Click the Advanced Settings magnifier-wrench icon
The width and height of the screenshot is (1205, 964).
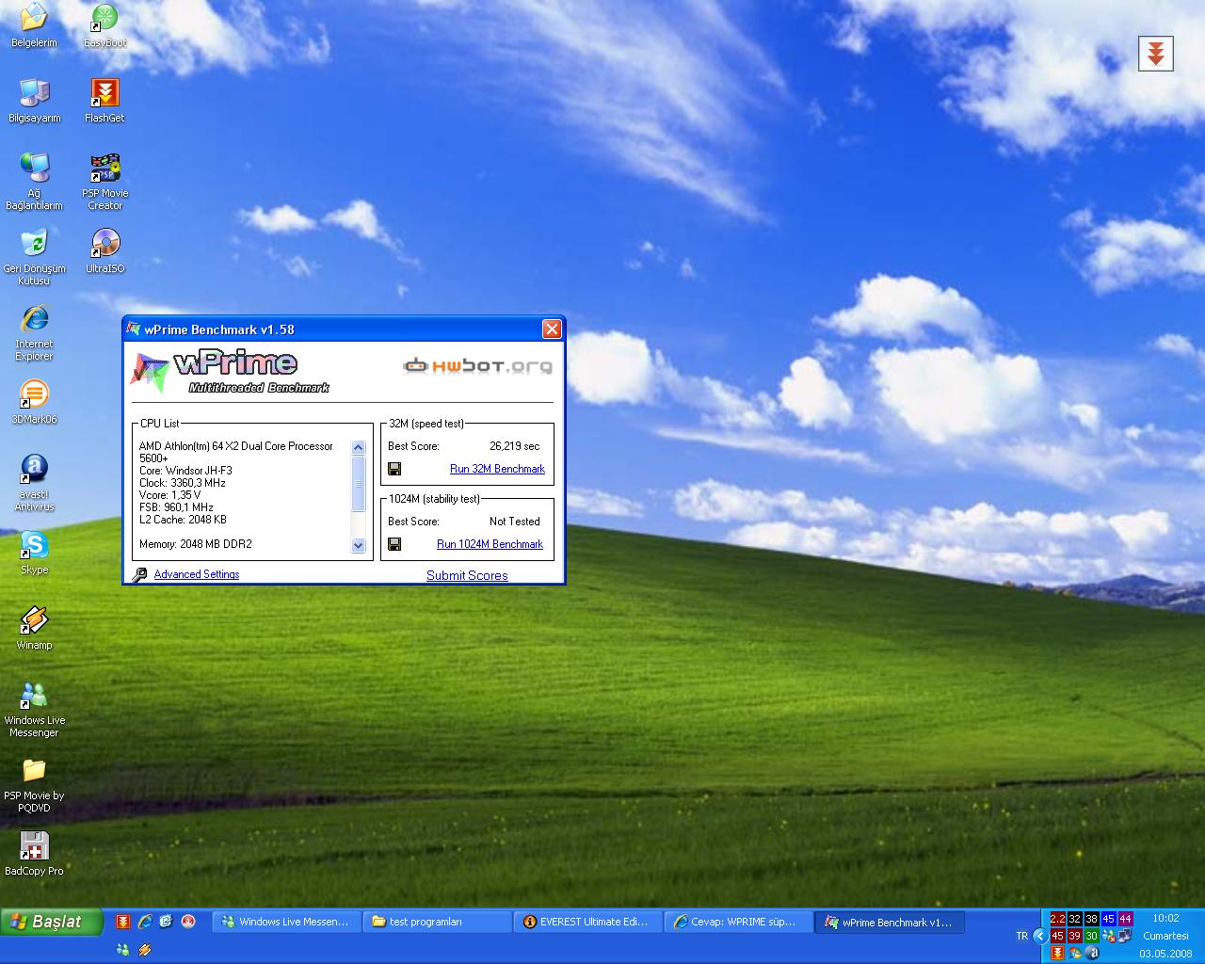click(139, 574)
